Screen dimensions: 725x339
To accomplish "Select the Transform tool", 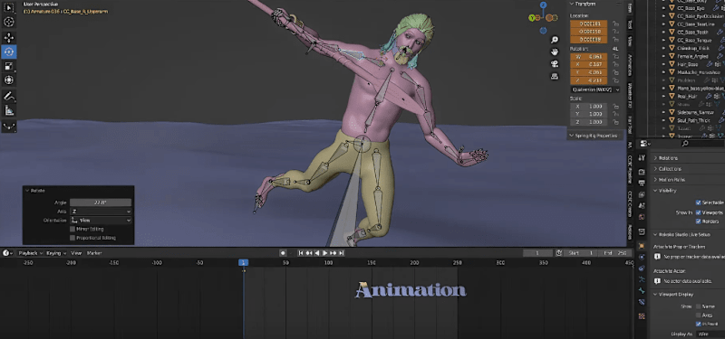I will [9, 80].
